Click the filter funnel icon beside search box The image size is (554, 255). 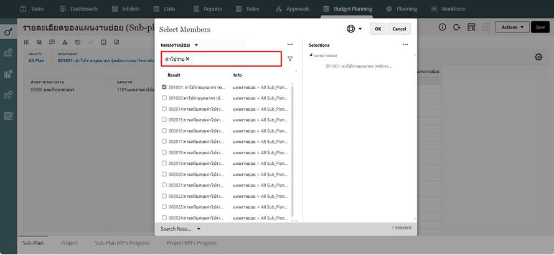pos(289,59)
